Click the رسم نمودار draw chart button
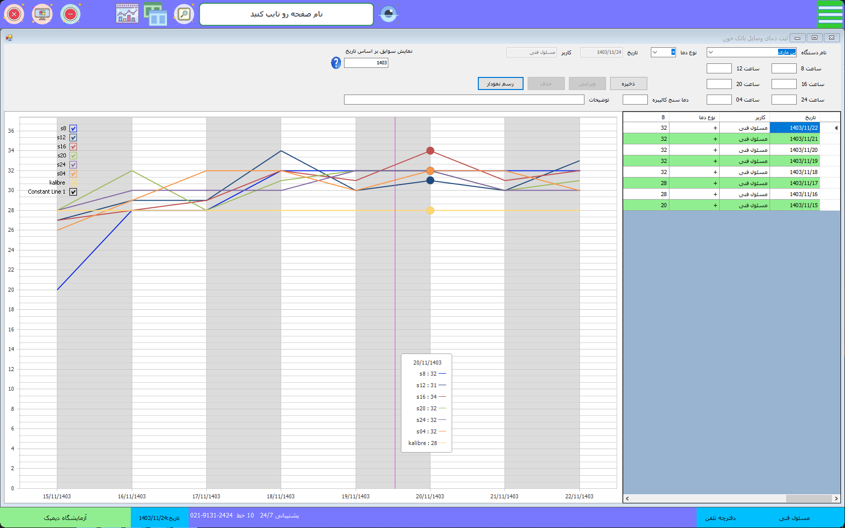This screenshot has width=845, height=528. tap(500, 83)
